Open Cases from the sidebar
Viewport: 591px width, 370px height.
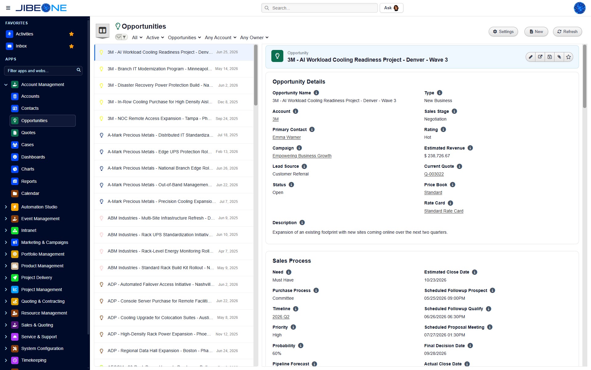tap(27, 145)
